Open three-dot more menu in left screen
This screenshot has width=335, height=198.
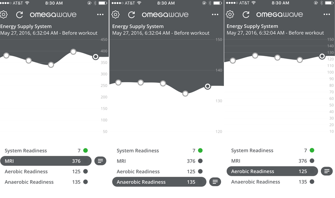coord(100,15)
